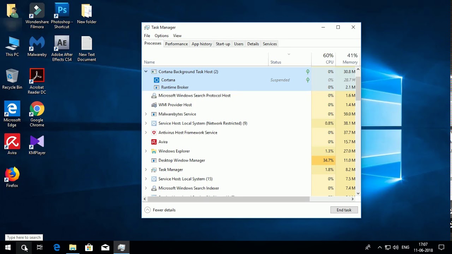This screenshot has height=254, width=452.
Task: Expand the Windows Explorer process entry
Action: [146, 151]
